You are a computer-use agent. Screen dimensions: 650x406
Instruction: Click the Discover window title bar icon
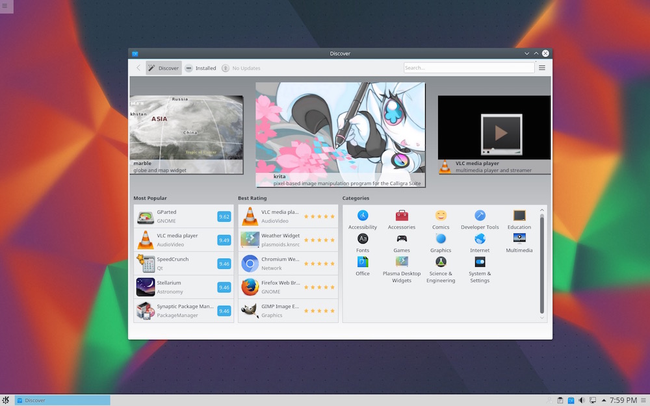point(135,53)
